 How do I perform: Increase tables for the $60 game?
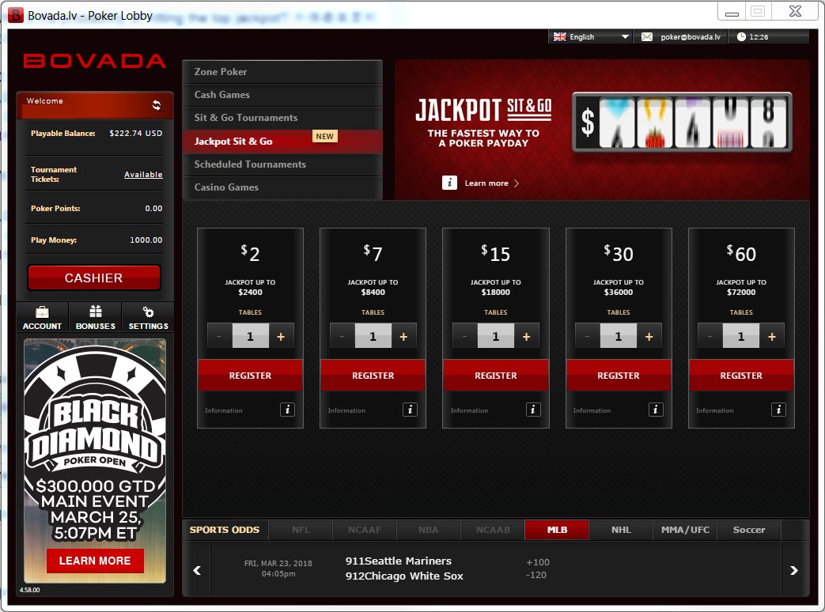pyautogui.click(x=772, y=337)
